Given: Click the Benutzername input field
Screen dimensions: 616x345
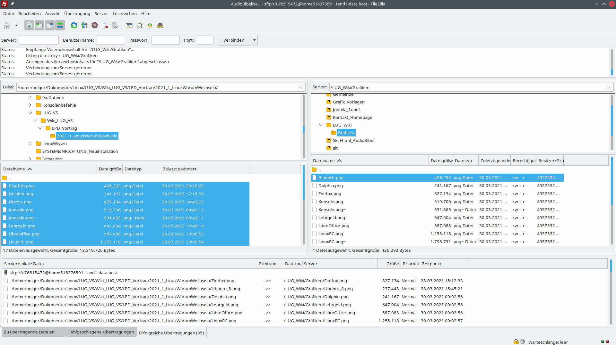Looking at the screenshot, I should tap(111, 40).
